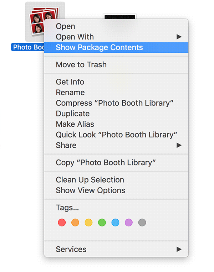Expand the Share submenu arrow
214x272 pixels.
179,145
